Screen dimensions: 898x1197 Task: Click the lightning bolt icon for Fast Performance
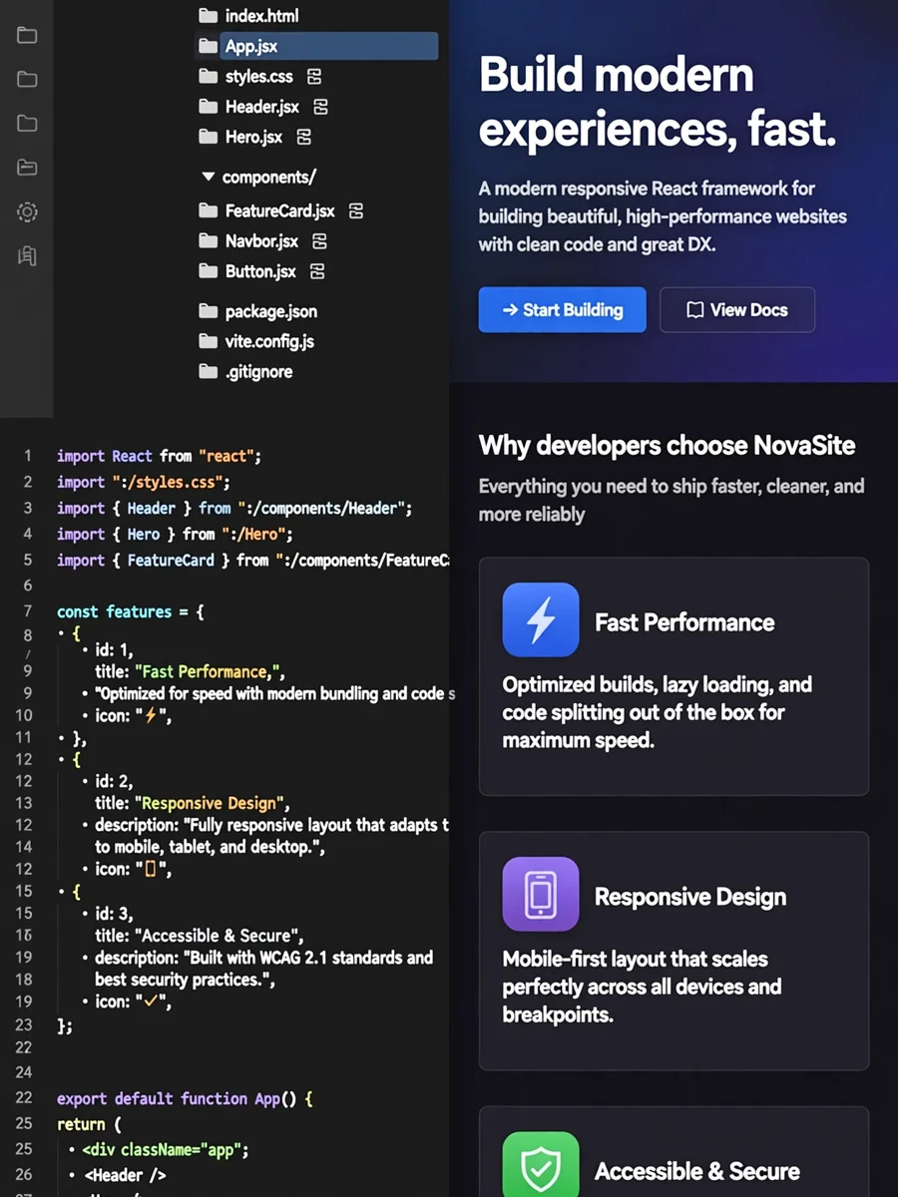point(541,620)
